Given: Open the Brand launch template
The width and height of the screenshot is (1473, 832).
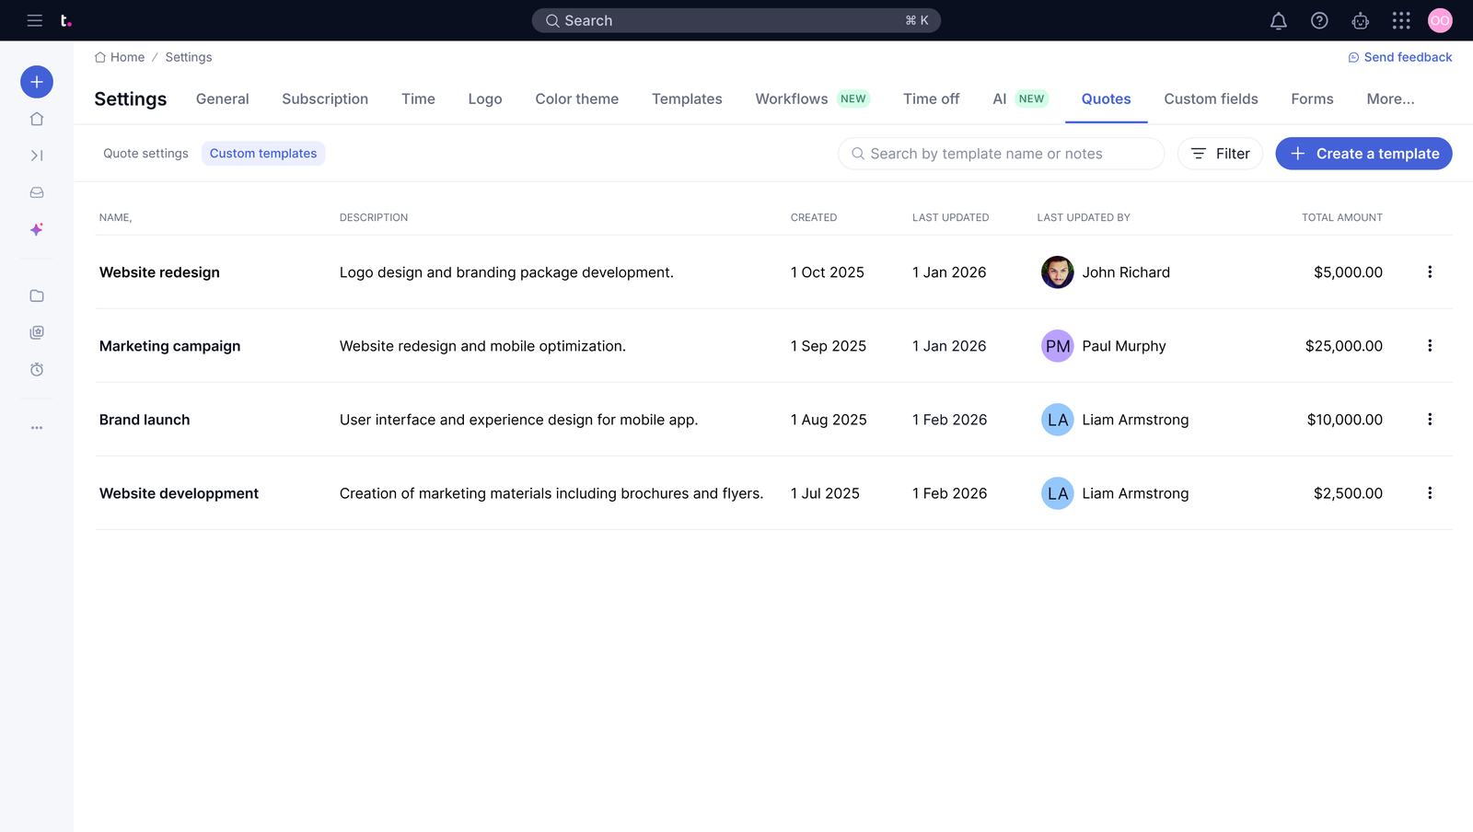Looking at the screenshot, I should 145,420.
